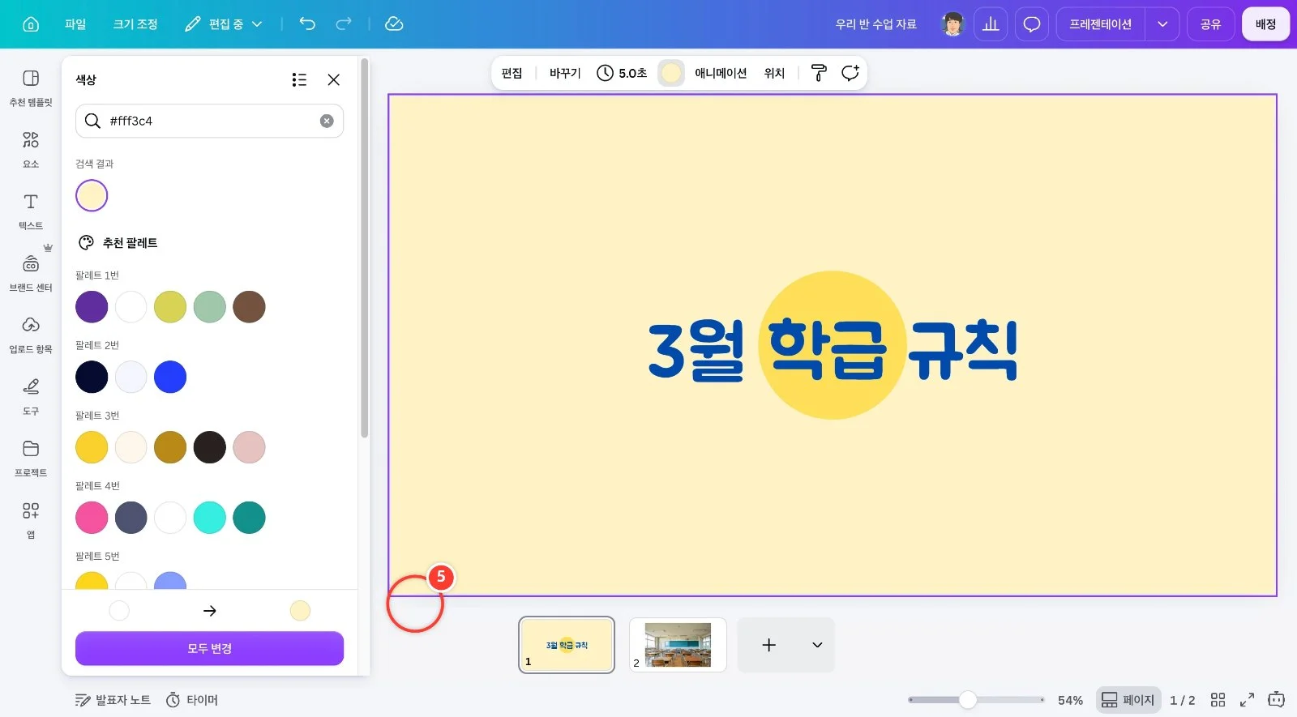
Task: Open the comments speech bubble
Action: 1032,24
